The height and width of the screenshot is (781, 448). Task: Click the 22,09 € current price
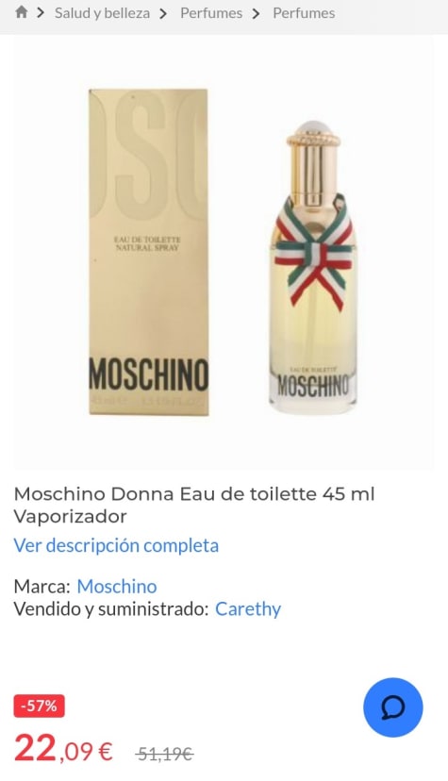63,749
